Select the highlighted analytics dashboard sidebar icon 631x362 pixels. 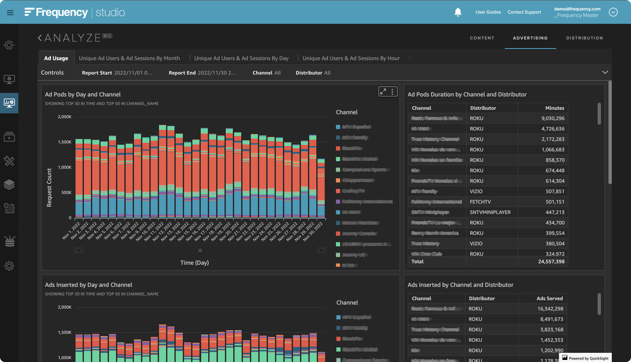(x=9, y=103)
